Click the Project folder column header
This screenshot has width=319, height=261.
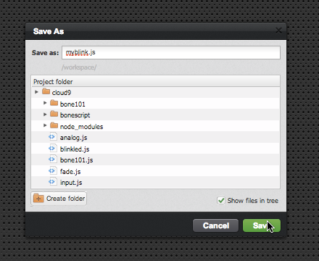(x=155, y=81)
